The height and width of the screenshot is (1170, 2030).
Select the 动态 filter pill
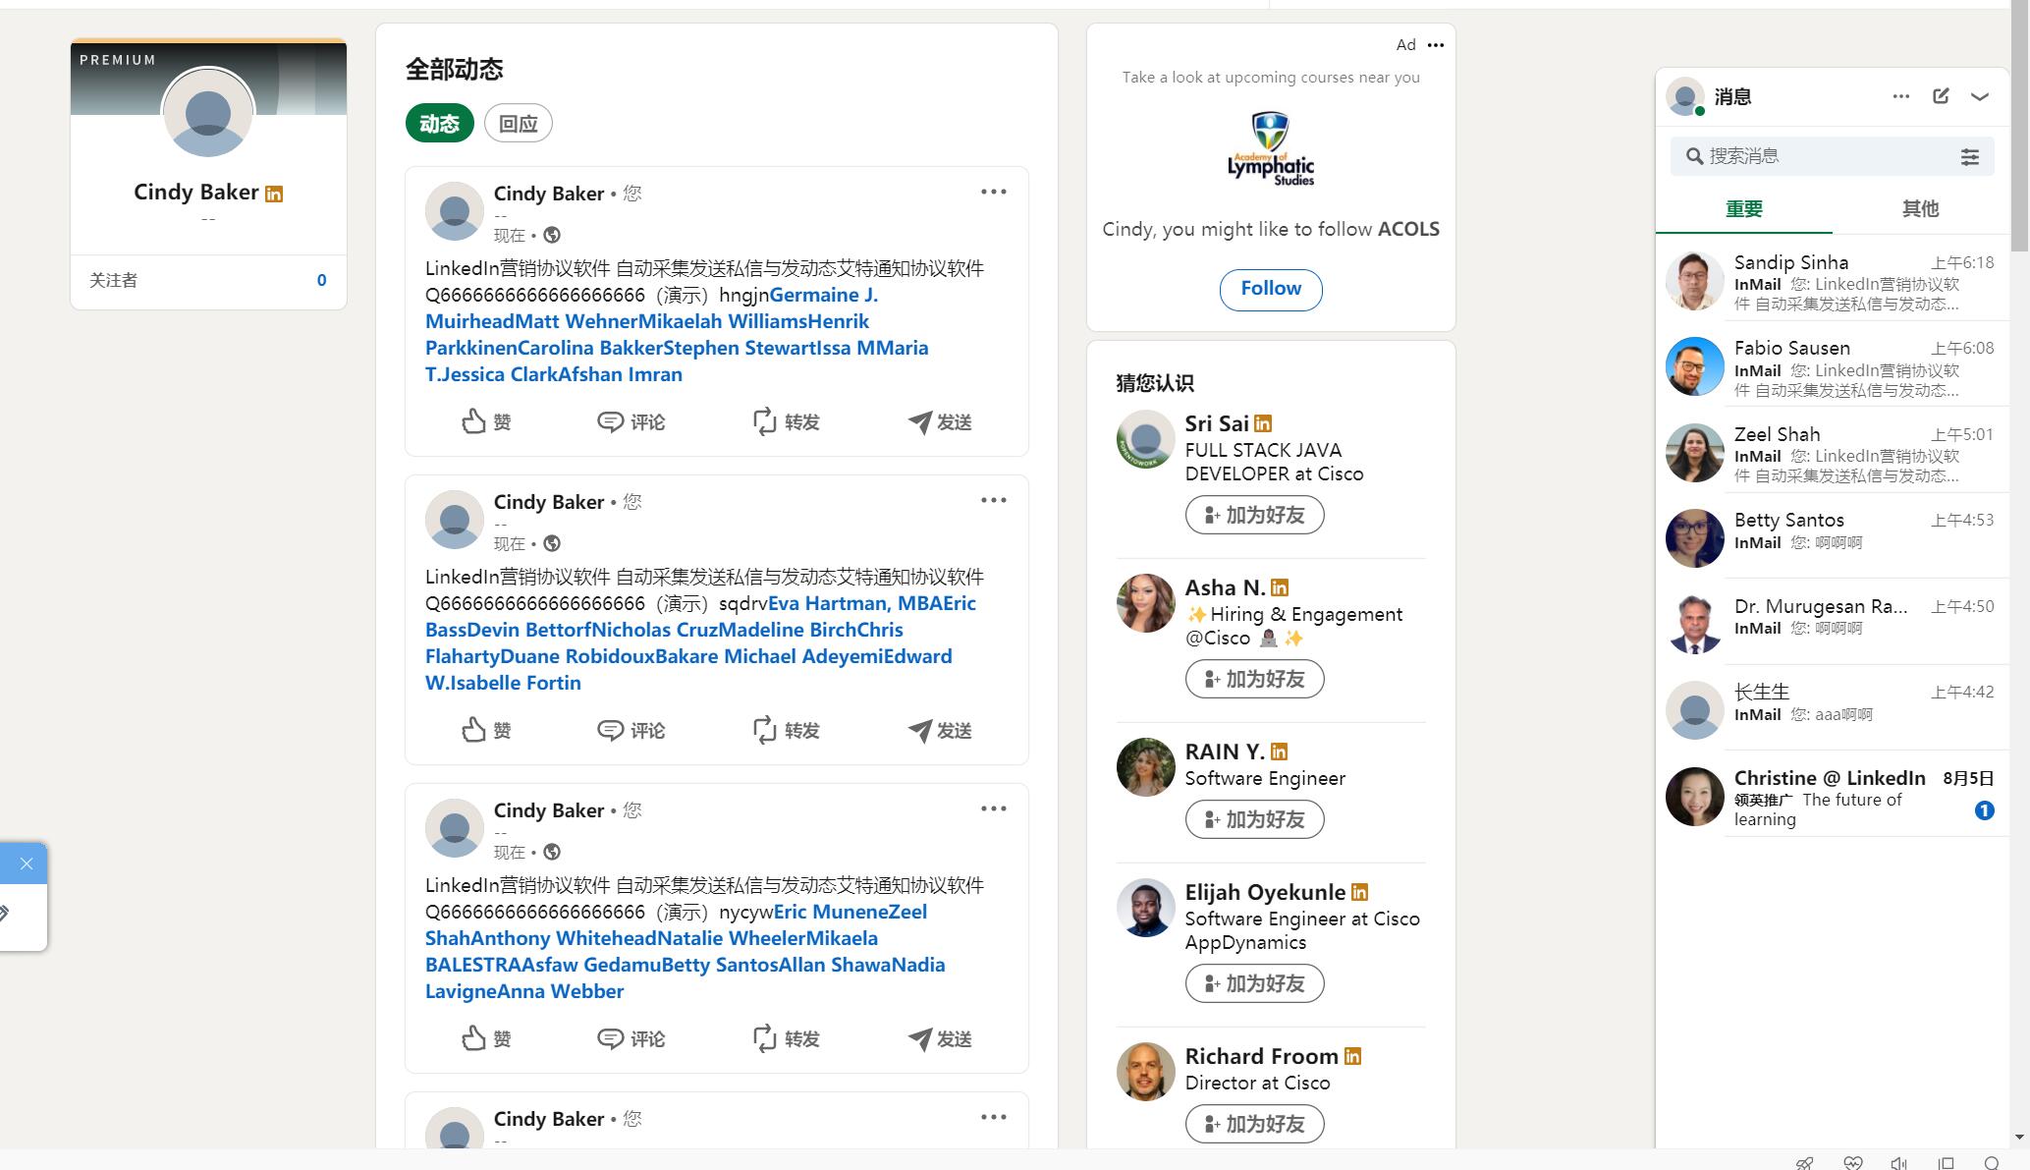click(x=439, y=124)
